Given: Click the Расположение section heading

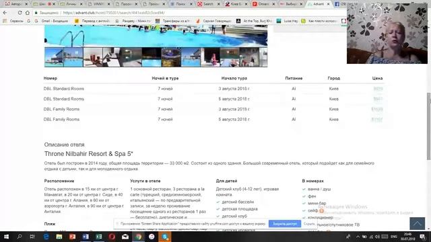Looking at the screenshot, I should point(59,181).
